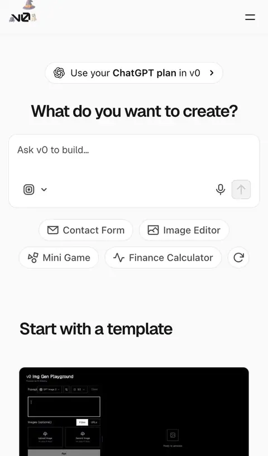Click the model selector square icon
Screen dimensions: 268x456
click(x=29, y=190)
